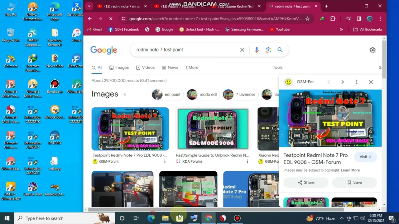399x224 pixels.
Task: Open YouTube bookmark
Action: [280, 29]
